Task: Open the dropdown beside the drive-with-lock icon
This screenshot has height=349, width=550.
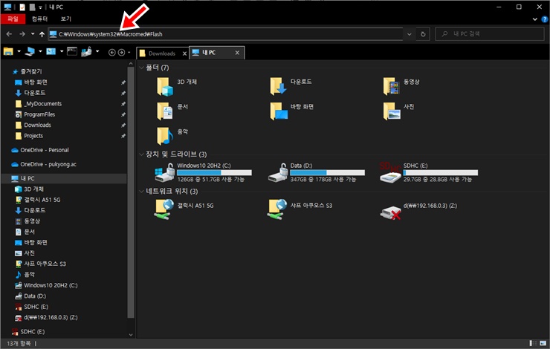Action: (x=97, y=52)
